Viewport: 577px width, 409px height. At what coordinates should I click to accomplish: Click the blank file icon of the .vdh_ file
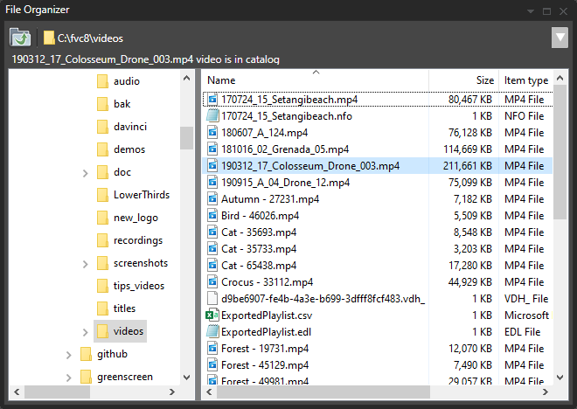coord(212,299)
